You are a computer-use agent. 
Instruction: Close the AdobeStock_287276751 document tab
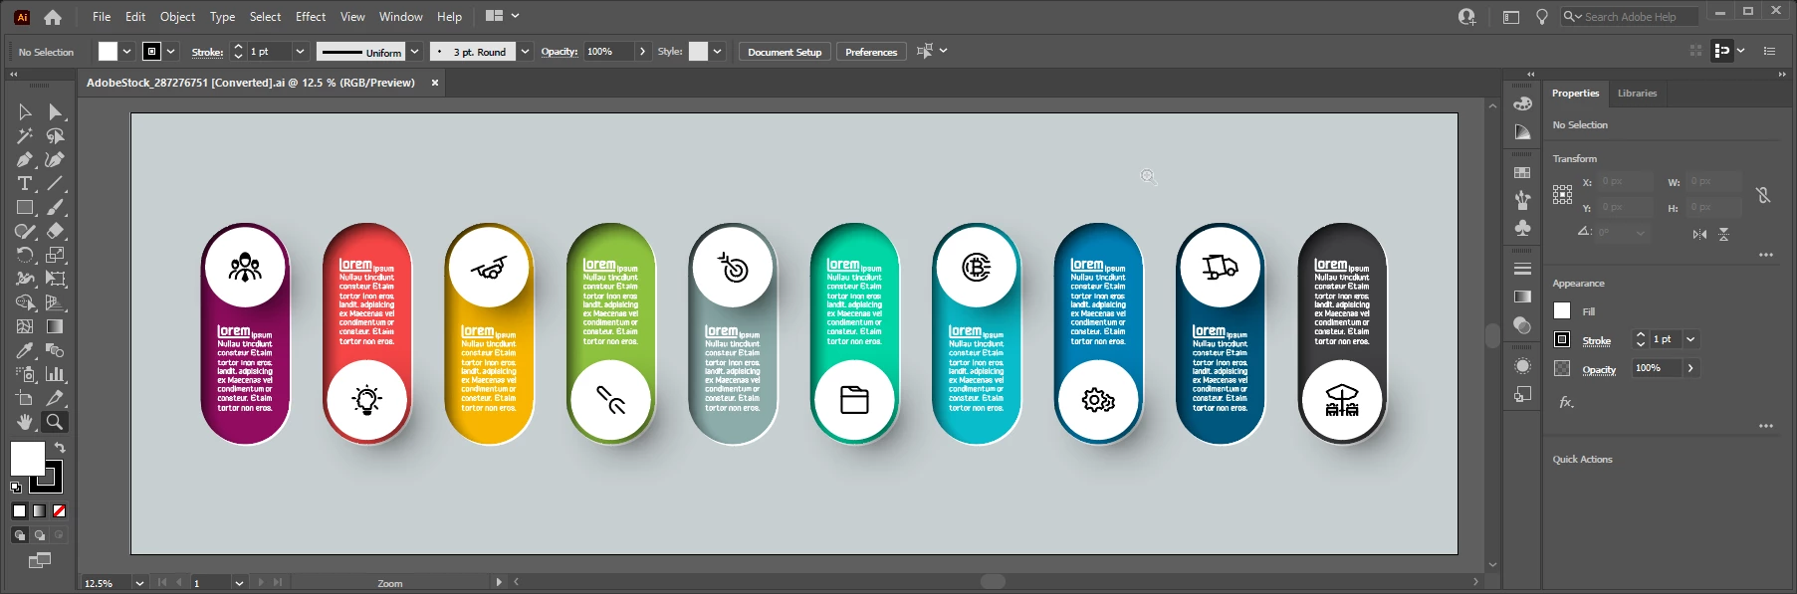(x=434, y=83)
